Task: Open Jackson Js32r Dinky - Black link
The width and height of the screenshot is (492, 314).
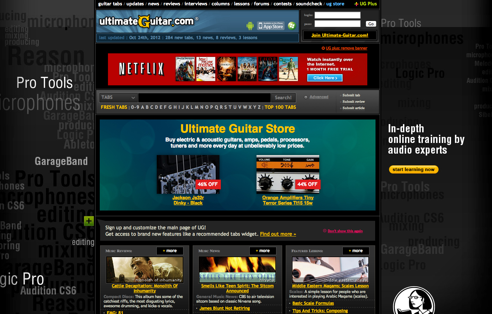Action: 188,200
